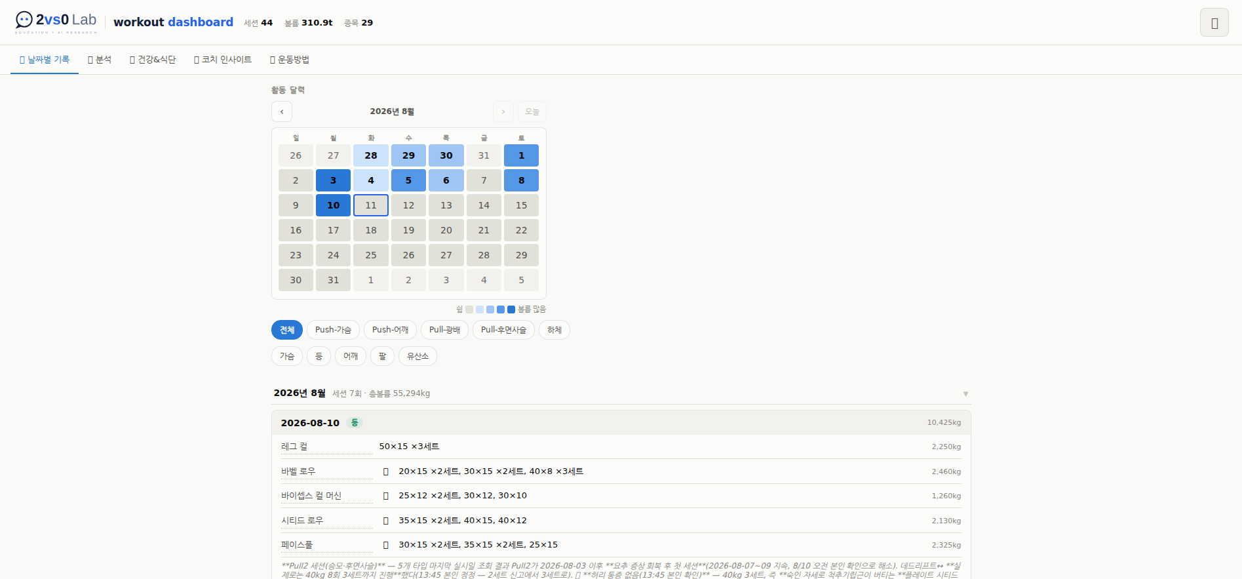The width and height of the screenshot is (1242, 579).
Task: Collapse the 2026년 8월 section arrow
Action: click(965, 394)
